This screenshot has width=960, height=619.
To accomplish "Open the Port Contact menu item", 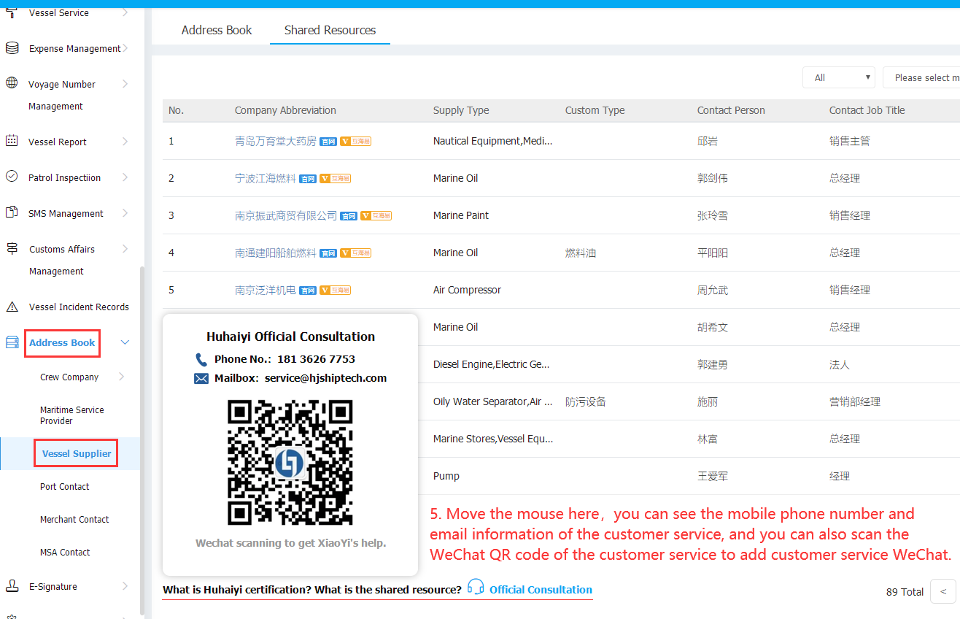I will pyautogui.click(x=65, y=487).
